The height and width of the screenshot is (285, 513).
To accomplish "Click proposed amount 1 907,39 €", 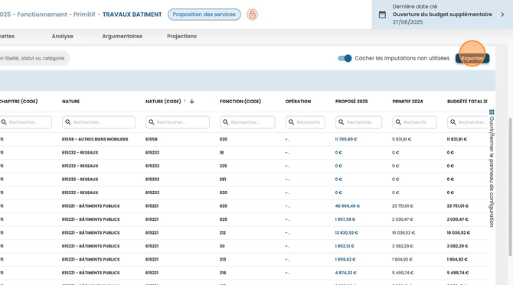I will click(345, 219).
